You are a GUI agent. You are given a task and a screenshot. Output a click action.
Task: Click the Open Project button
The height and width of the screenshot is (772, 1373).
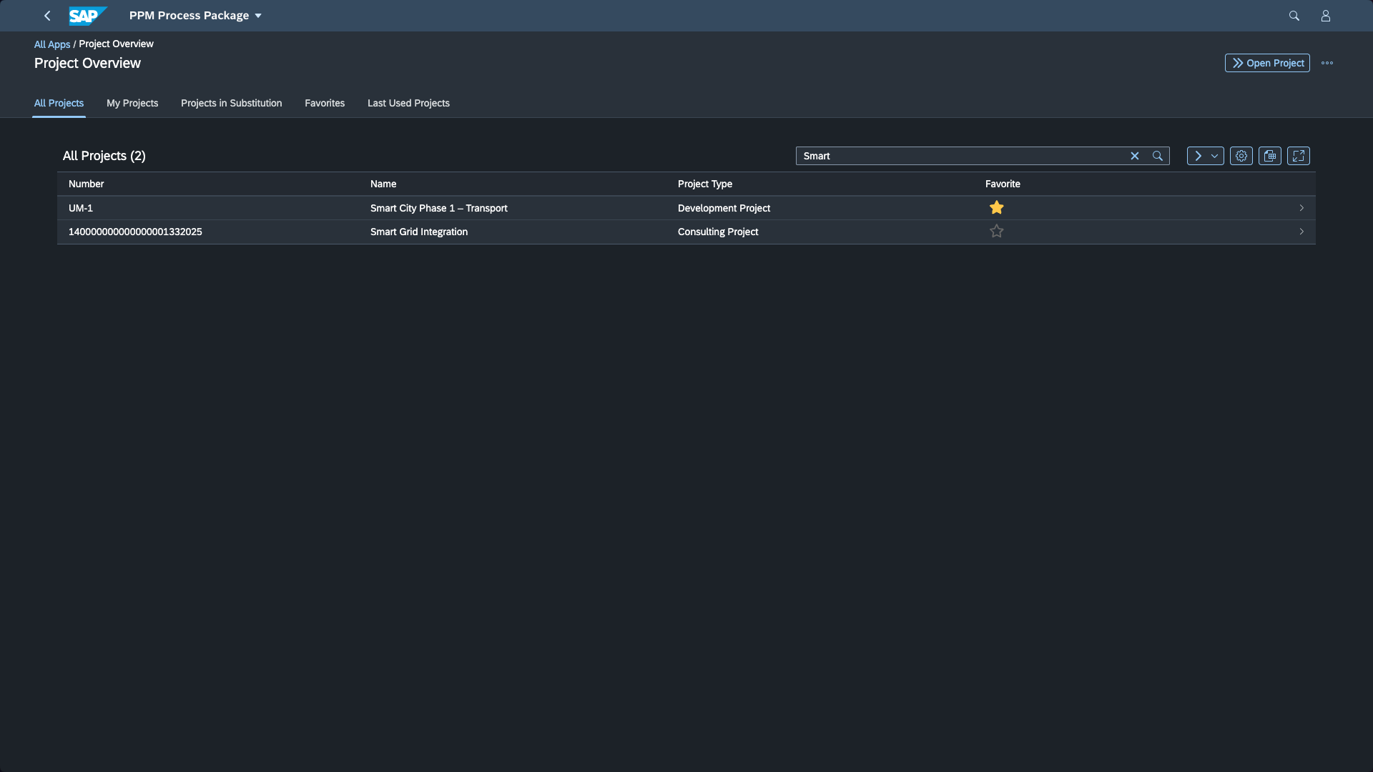pos(1266,63)
